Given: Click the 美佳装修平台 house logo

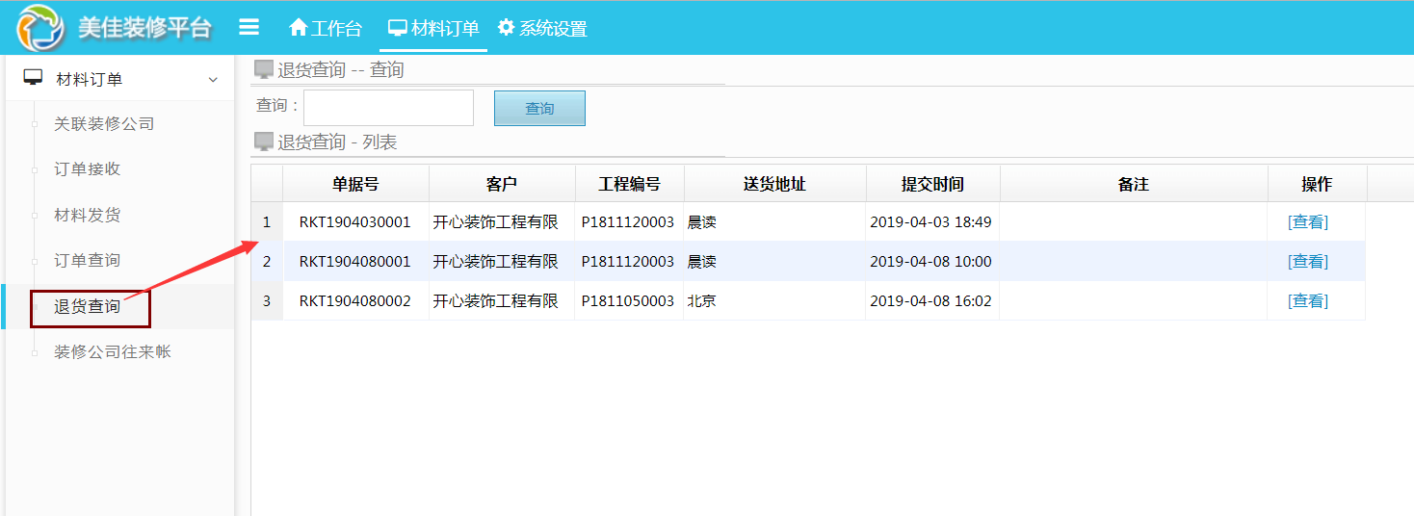Looking at the screenshot, I should click(x=40, y=28).
